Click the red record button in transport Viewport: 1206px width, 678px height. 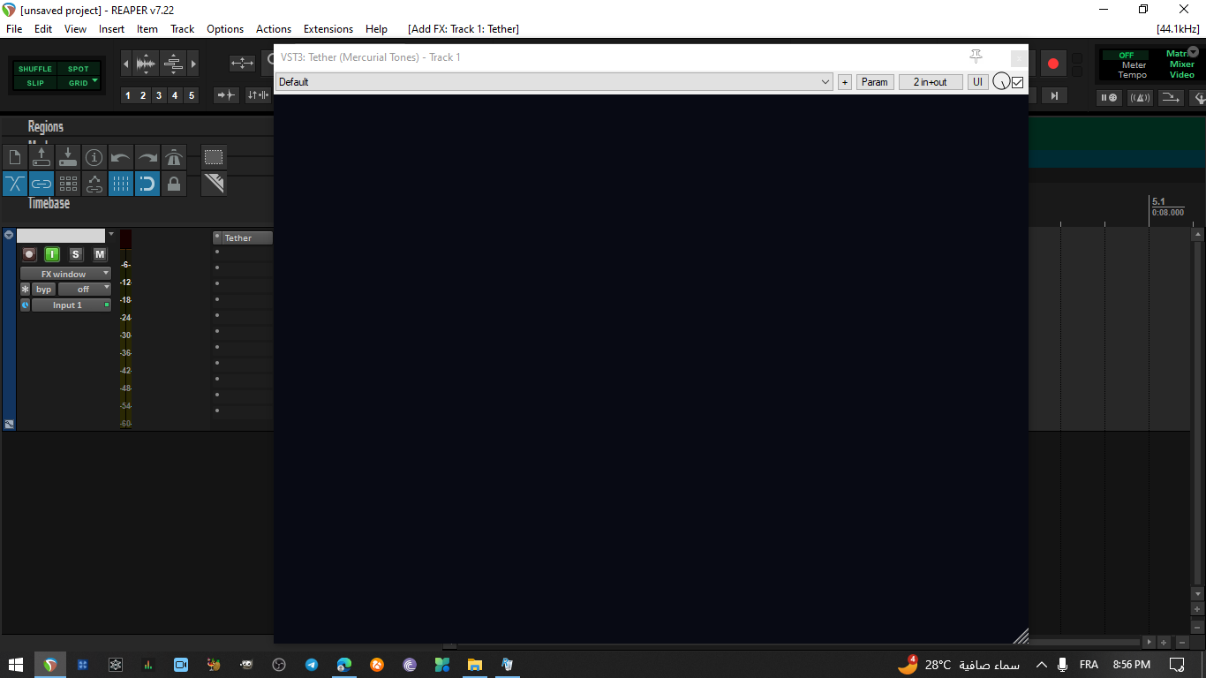pos(1052,64)
